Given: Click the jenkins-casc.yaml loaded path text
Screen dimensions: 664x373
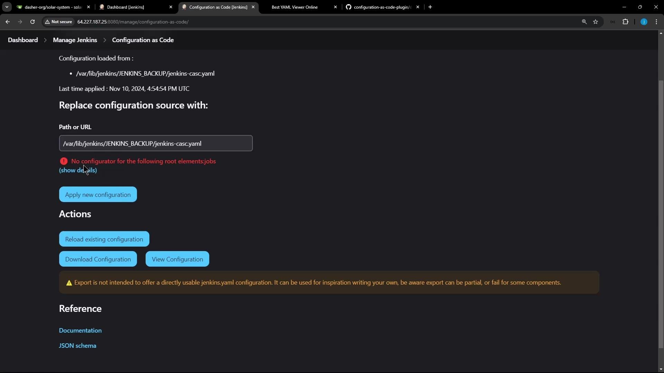Looking at the screenshot, I should tap(145, 74).
